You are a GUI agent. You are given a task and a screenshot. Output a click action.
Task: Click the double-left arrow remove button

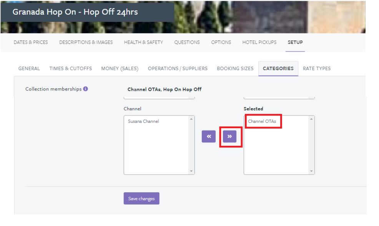click(x=209, y=136)
